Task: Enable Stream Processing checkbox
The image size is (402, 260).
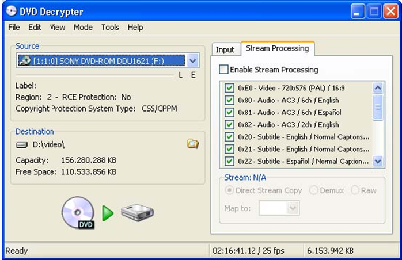Action: (x=223, y=70)
